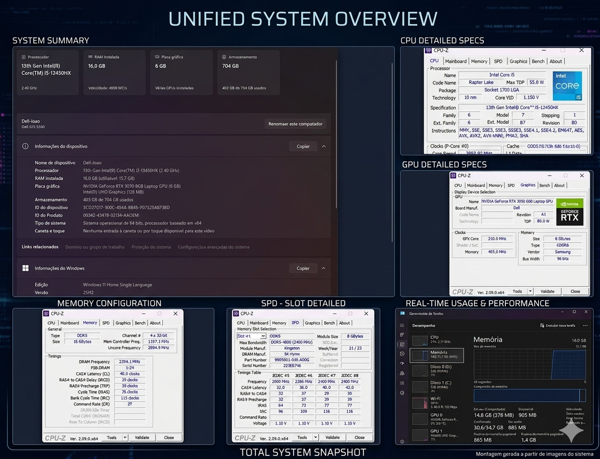This screenshot has width=600, height=459.
Task: Open App history icon in Task Manager sidebar
Action: click(x=402, y=353)
